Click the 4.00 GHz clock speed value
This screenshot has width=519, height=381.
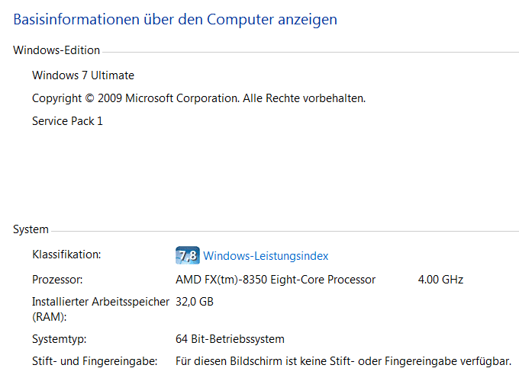pyautogui.click(x=440, y=280)
